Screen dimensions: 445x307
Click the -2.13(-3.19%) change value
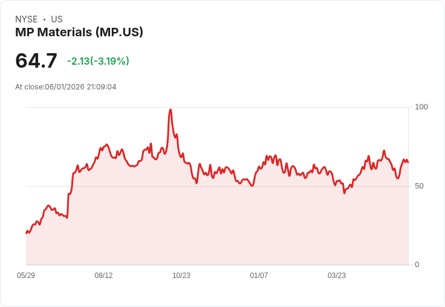pyautogui.click(x=98, y=61)
